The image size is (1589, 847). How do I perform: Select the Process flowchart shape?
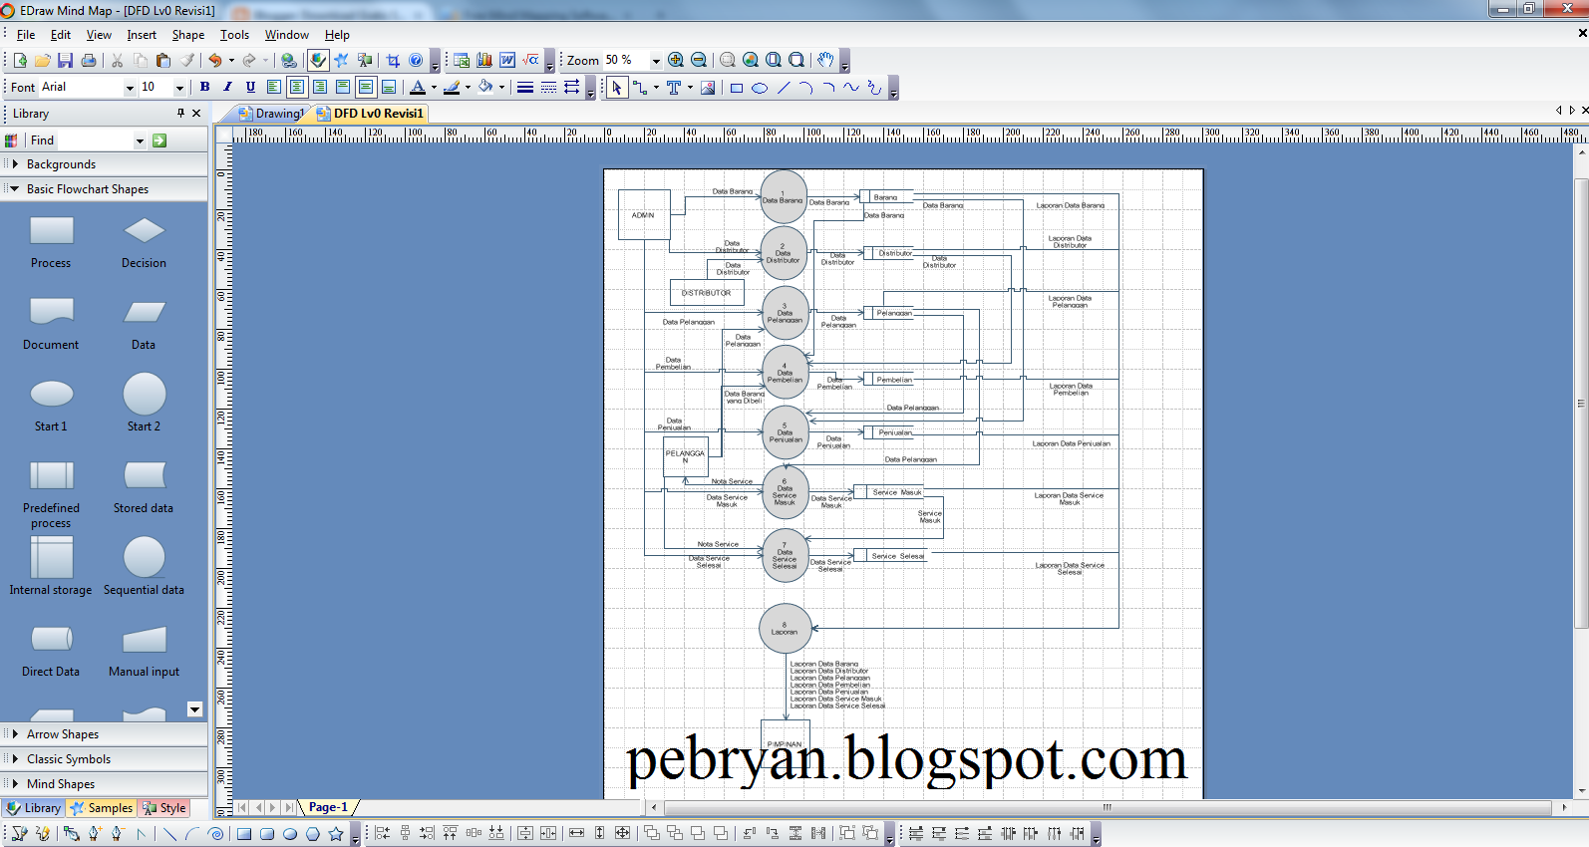(51, 243)
